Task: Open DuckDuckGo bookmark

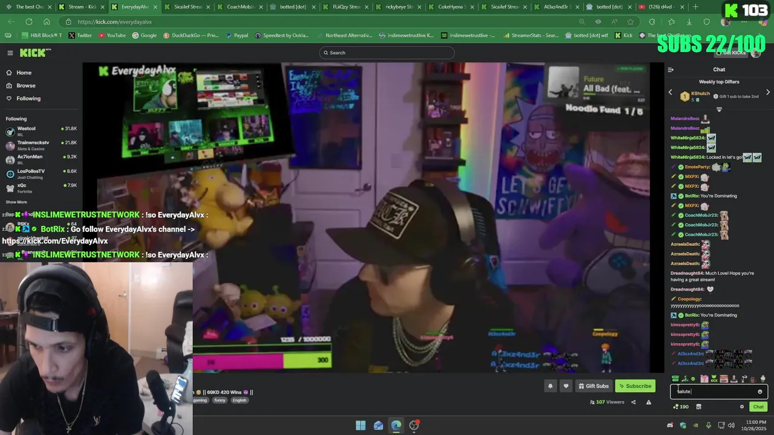Action: [191, 35]
